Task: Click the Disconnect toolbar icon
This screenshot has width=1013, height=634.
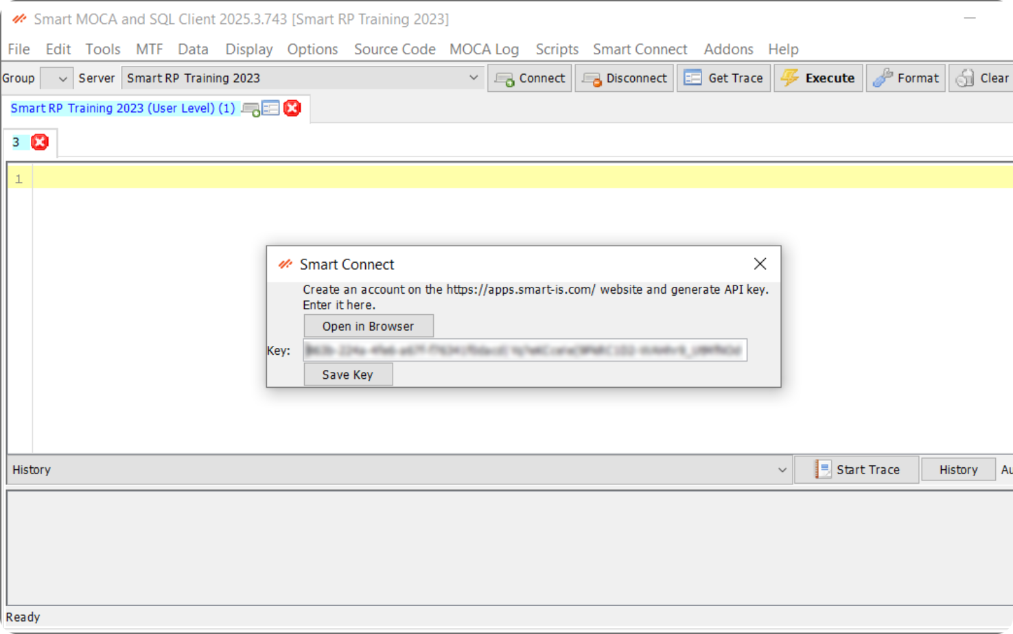Action: click(590, 78)
